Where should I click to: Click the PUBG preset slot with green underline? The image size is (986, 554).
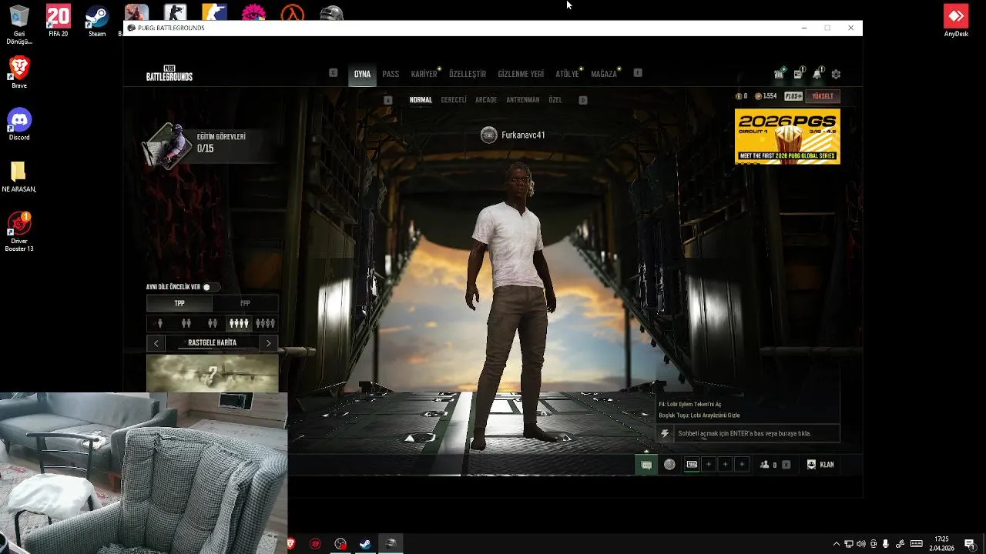point(692,465)
